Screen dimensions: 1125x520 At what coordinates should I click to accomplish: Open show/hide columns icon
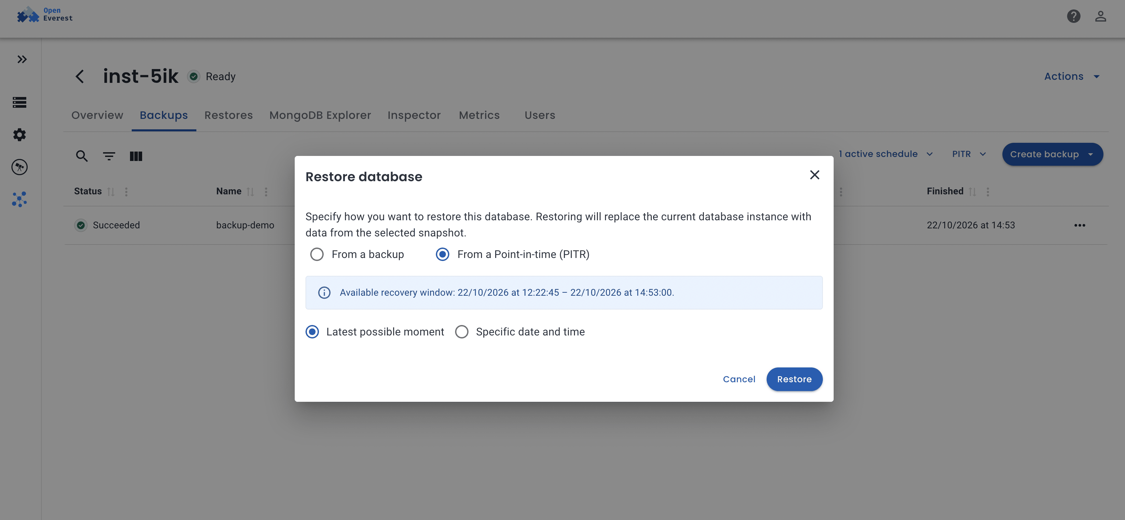(136, 156)
